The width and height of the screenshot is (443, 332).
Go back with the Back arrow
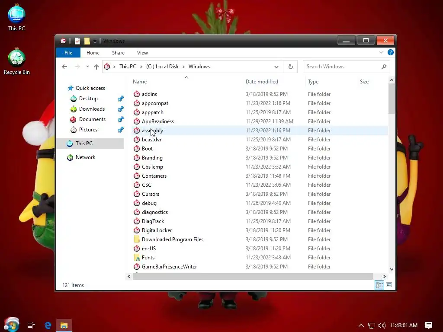click(x=64, y=67)
